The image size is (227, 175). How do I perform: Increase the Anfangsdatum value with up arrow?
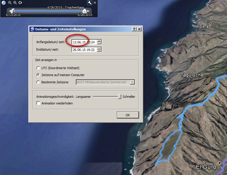point(99,41)
